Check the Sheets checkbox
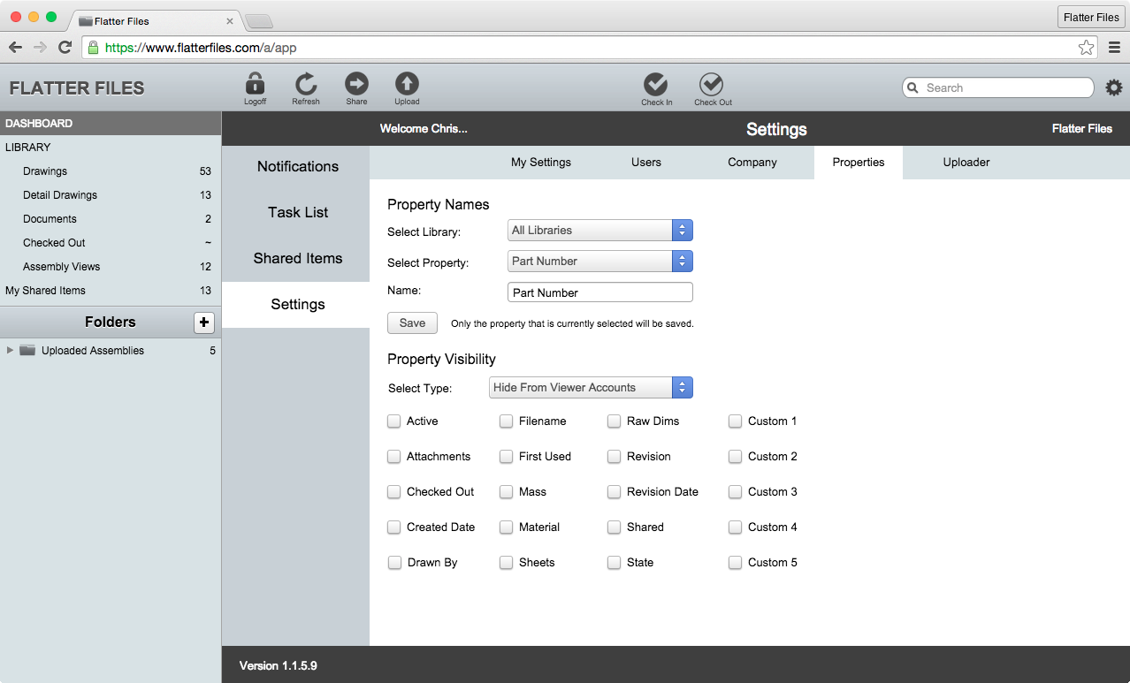 point(506,563)
